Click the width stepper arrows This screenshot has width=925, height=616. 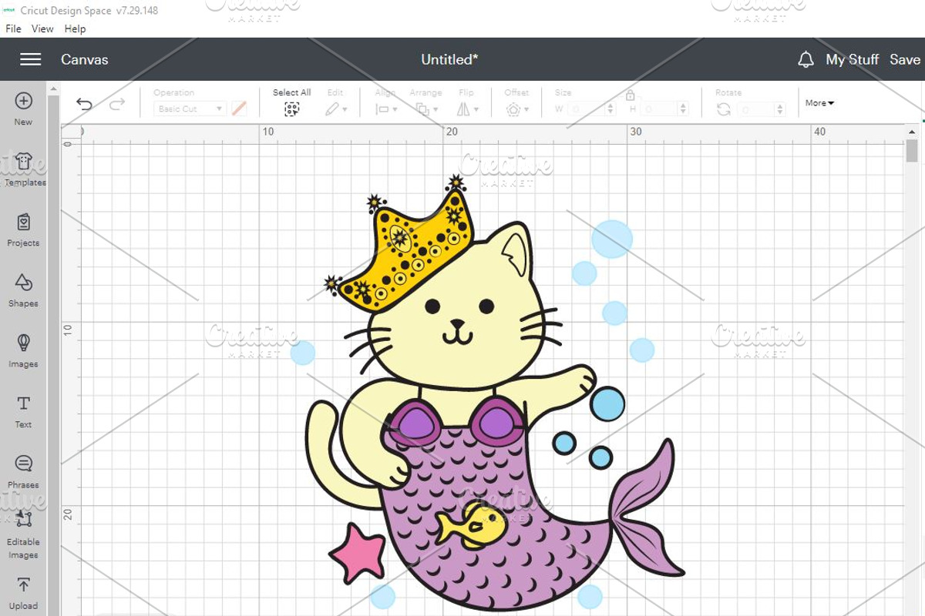611,109
